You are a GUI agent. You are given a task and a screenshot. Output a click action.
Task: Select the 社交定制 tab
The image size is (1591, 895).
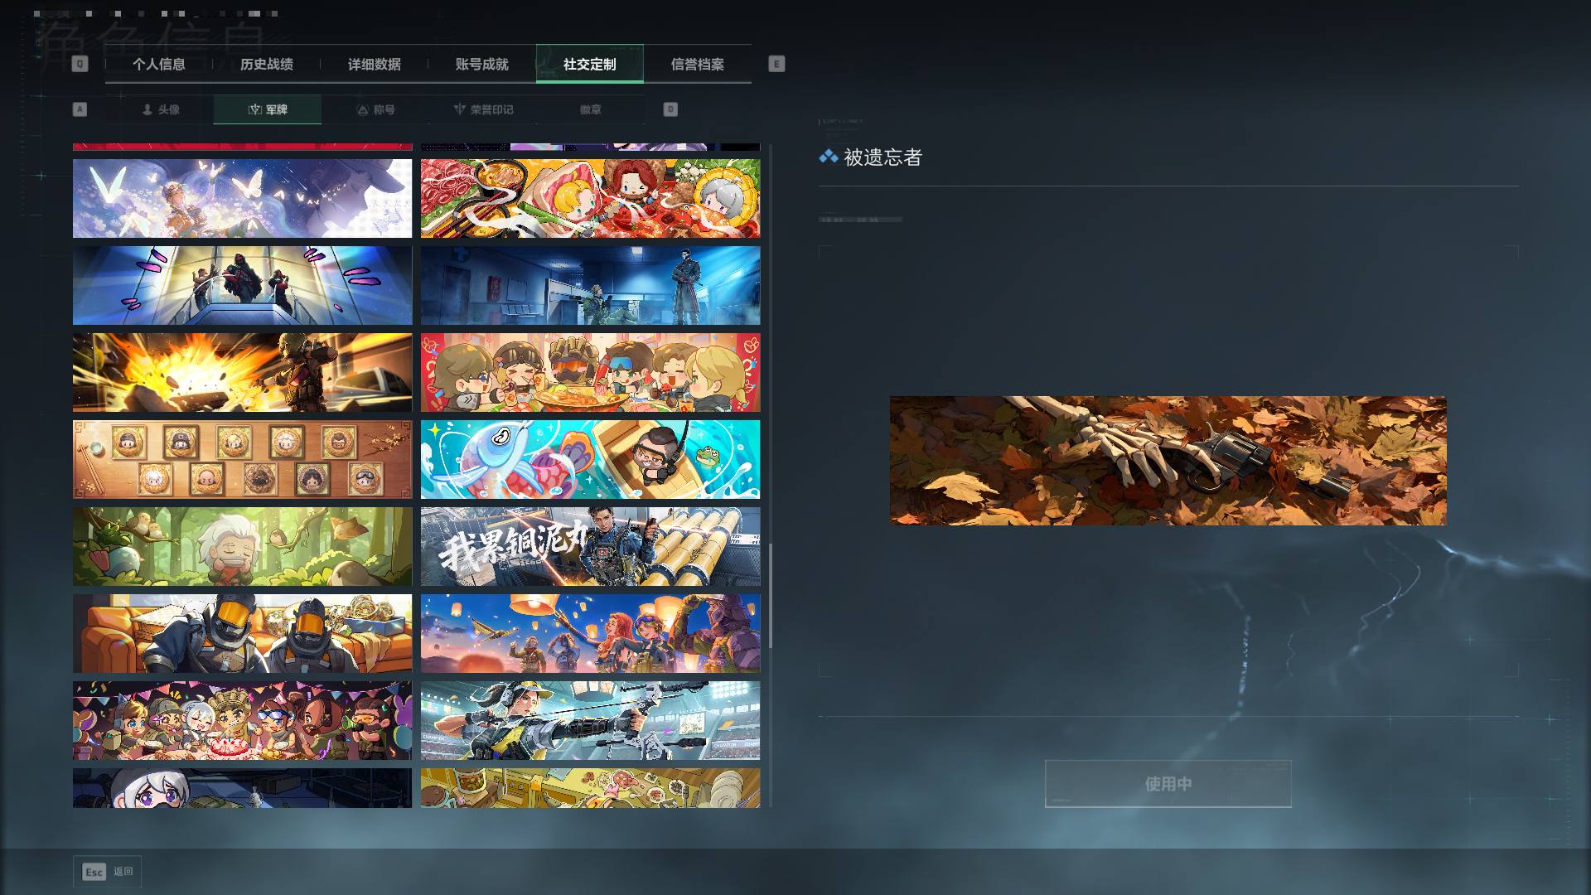pyautogui.click(x=589, y=64)
